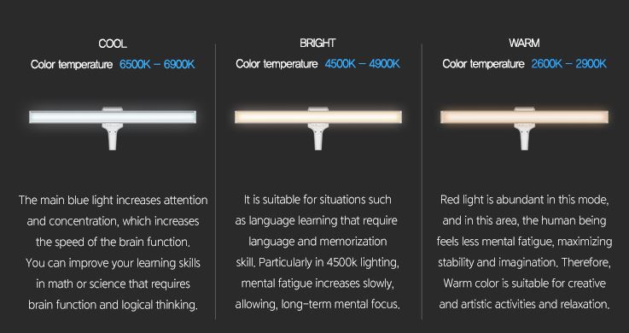Click the divider between COOL and BRIGHT

(x=215, y=181)
